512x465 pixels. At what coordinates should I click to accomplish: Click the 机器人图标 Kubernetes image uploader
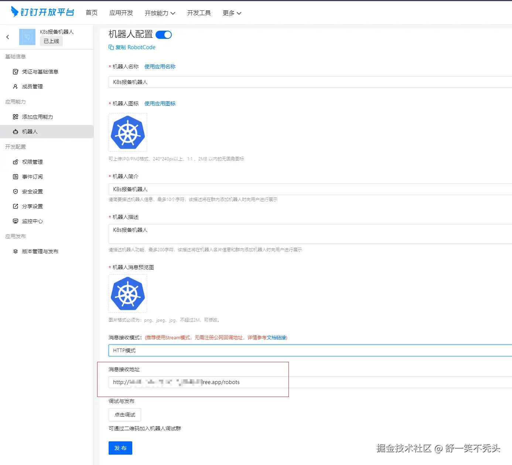click(128, 132)
